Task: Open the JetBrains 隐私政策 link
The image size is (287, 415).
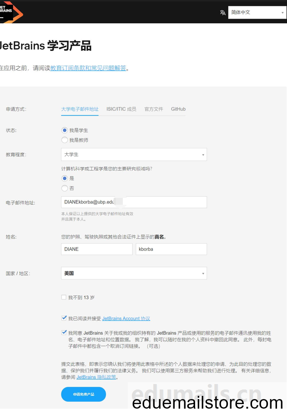Action: [96, 377]
